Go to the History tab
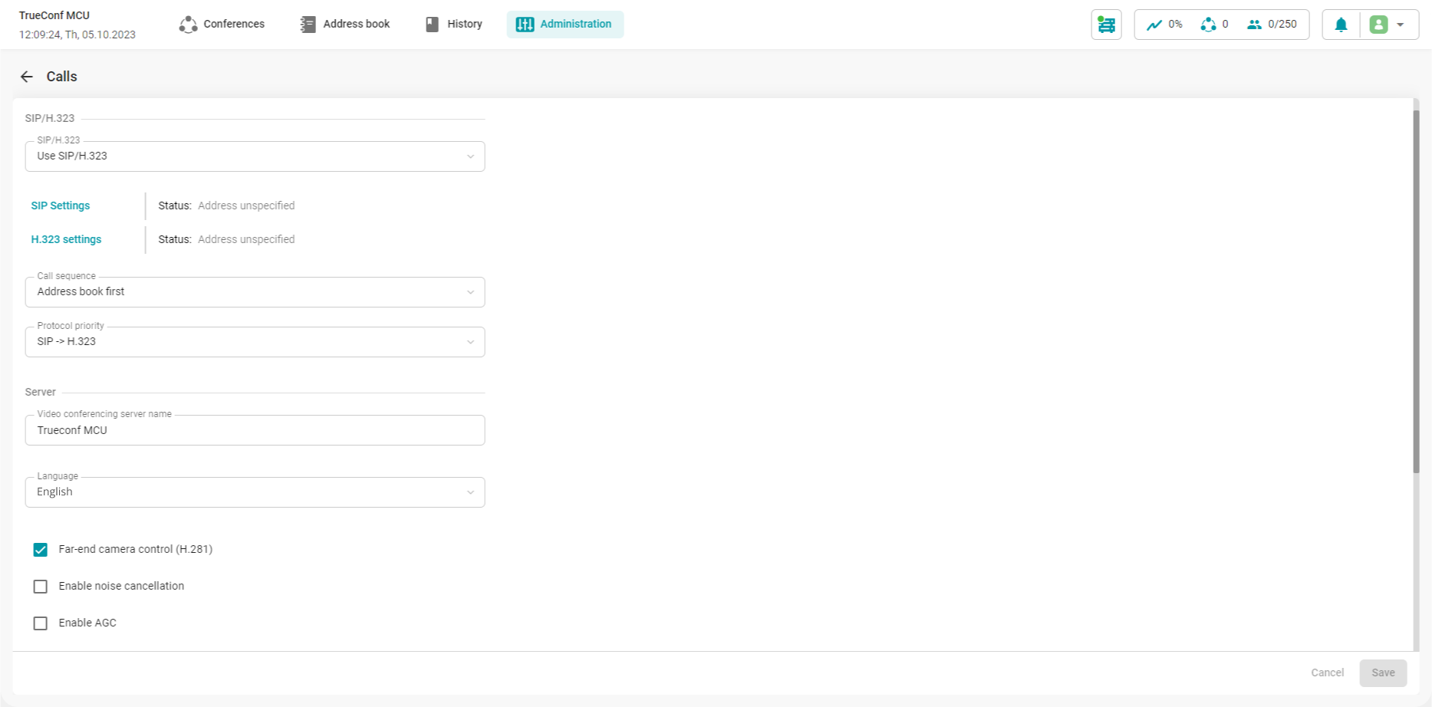 (x=454, y=25)
